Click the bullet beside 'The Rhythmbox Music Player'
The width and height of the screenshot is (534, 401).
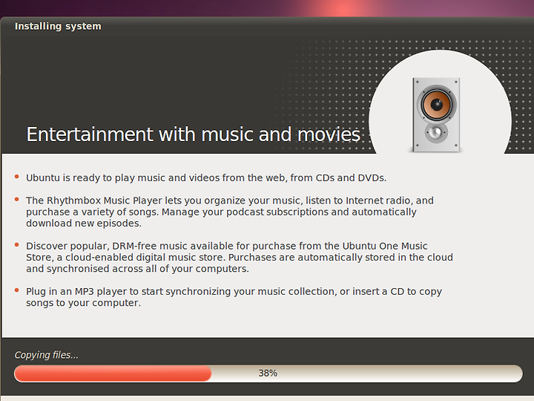tap(16, 200)
